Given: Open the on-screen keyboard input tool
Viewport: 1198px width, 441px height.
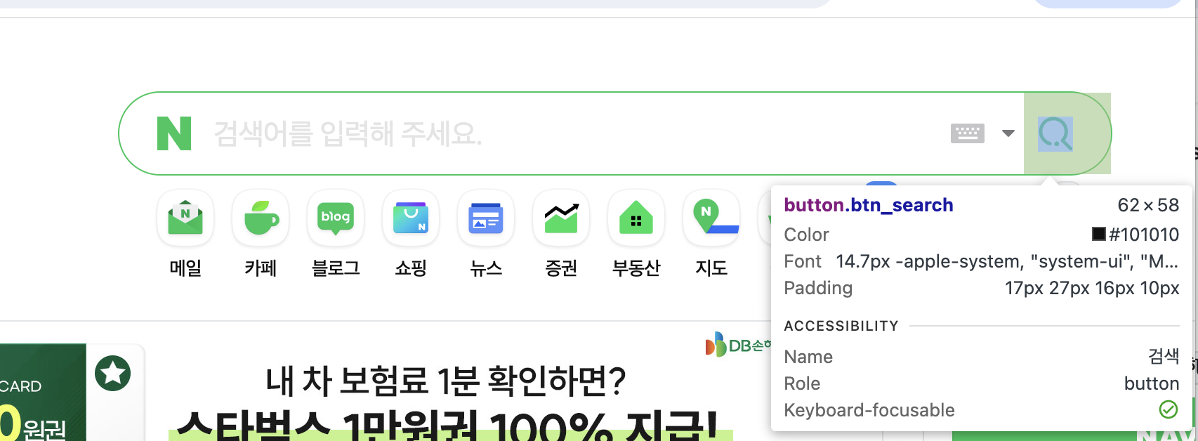Looking at the screenshot, I should tap(968, 133).
